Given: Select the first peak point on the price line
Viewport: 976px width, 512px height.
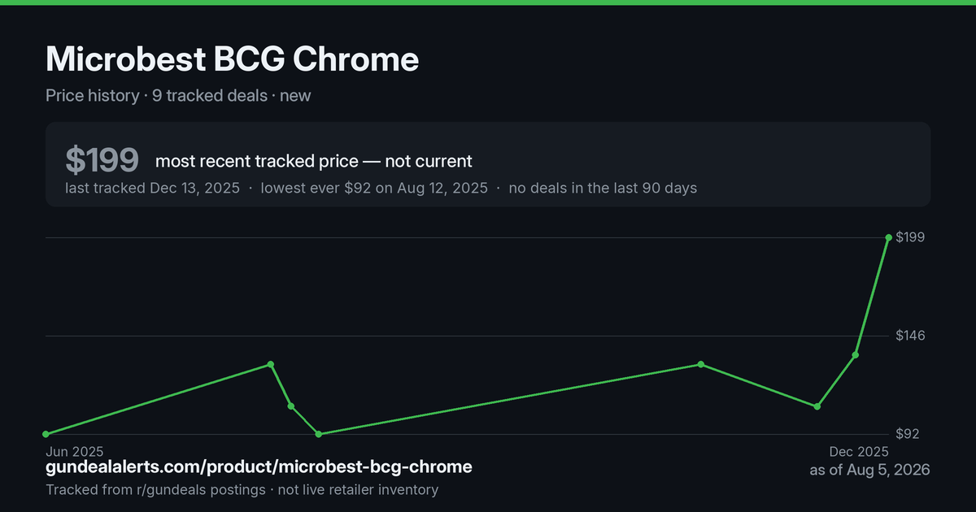Looking at the screenshot, I should 271,365.
